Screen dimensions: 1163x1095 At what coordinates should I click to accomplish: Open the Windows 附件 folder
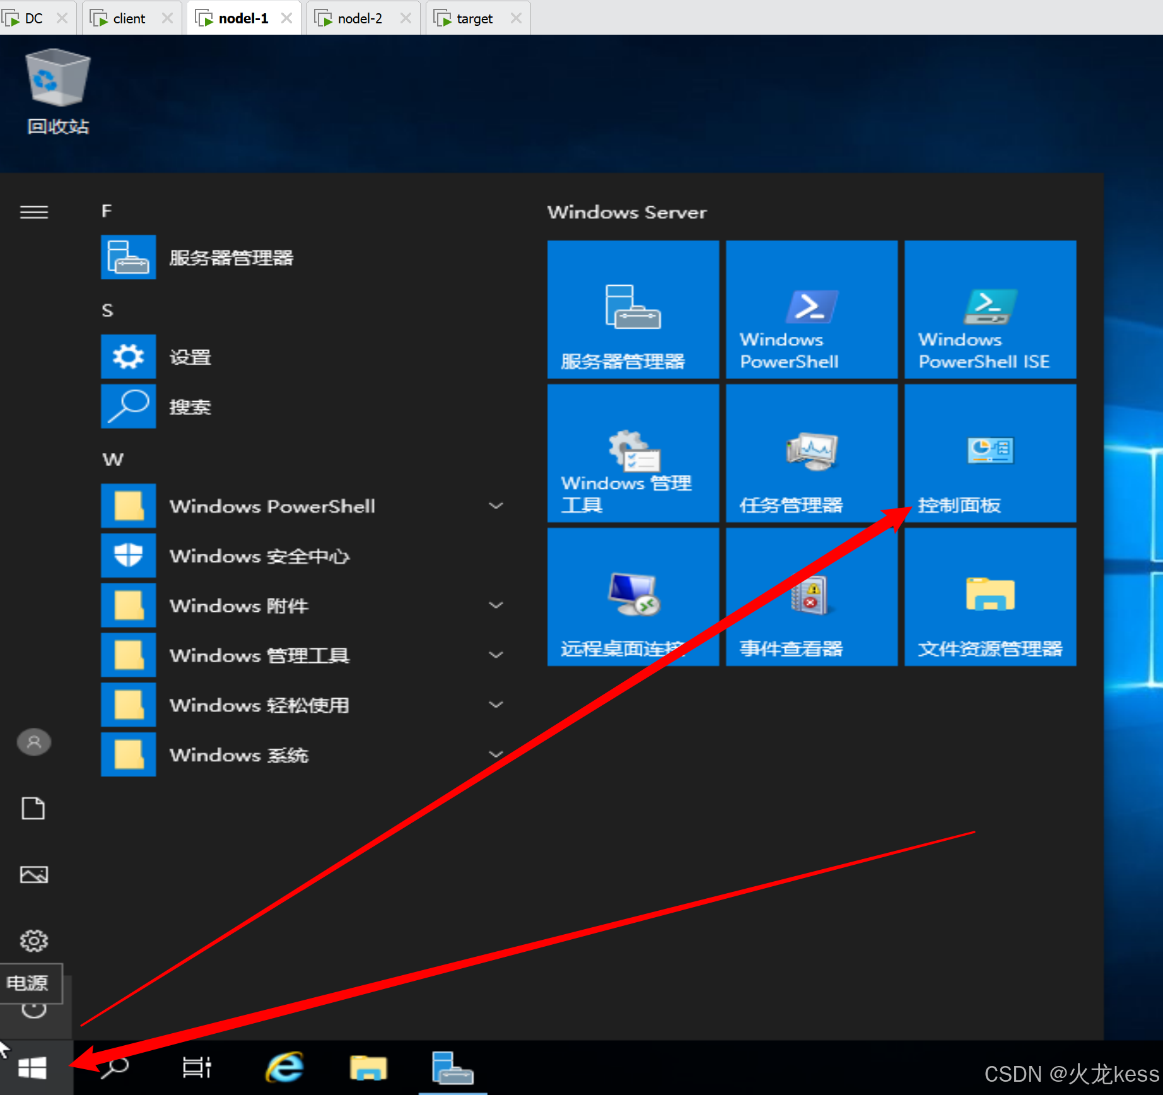pos(303,606)
